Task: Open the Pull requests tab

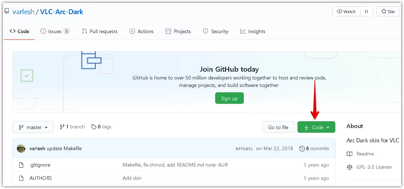Action: pos(100,31)
